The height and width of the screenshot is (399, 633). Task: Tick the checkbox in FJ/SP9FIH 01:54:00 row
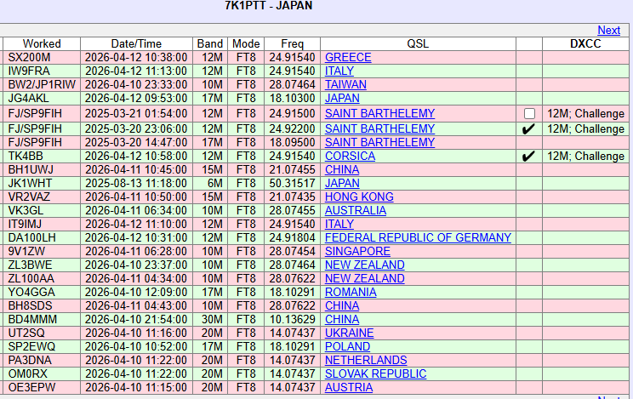pos(529,114)
